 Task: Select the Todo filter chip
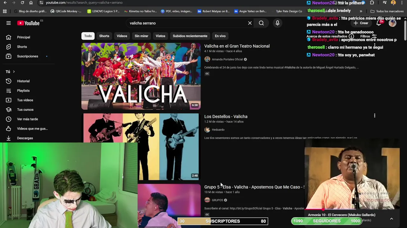[88, 36]
